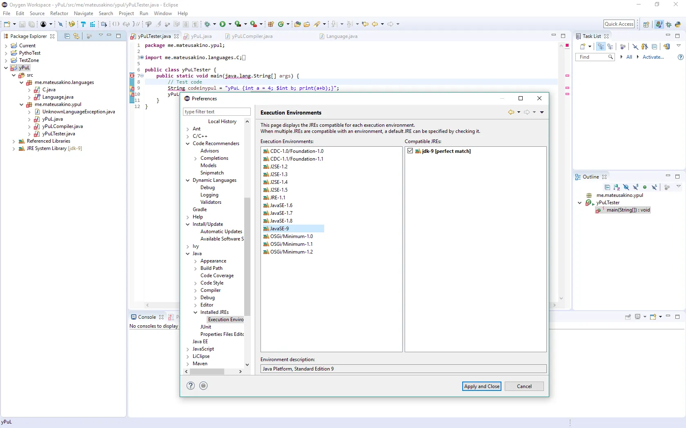686x428 pixels.
Task: Click the help question mark in Preferences
Action: pos(191,386)
